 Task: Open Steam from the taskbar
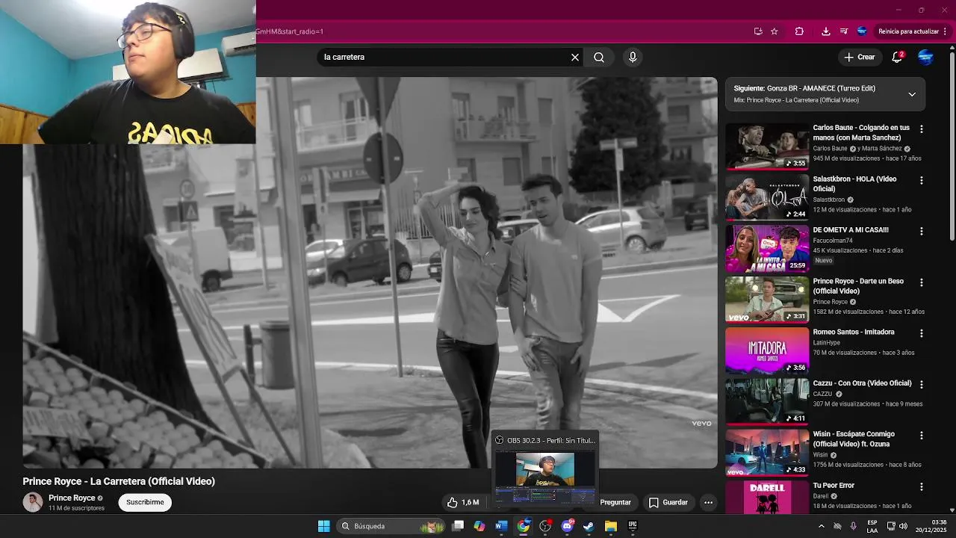(589, 526)
